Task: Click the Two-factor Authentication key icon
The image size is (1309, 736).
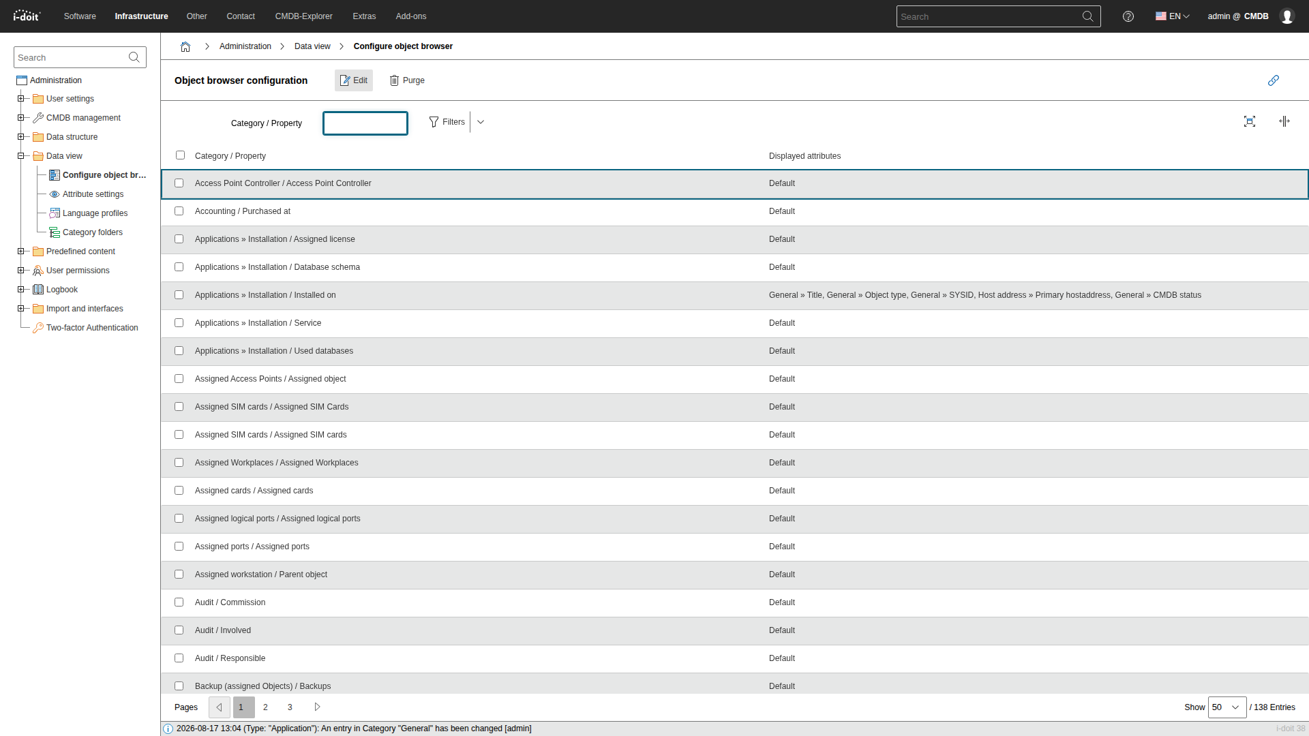Action: pyautogui.click(x=38, y=328)
